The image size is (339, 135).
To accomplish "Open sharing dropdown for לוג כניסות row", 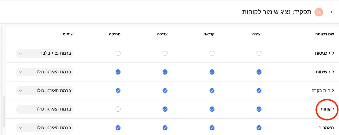I will point(45,53).
